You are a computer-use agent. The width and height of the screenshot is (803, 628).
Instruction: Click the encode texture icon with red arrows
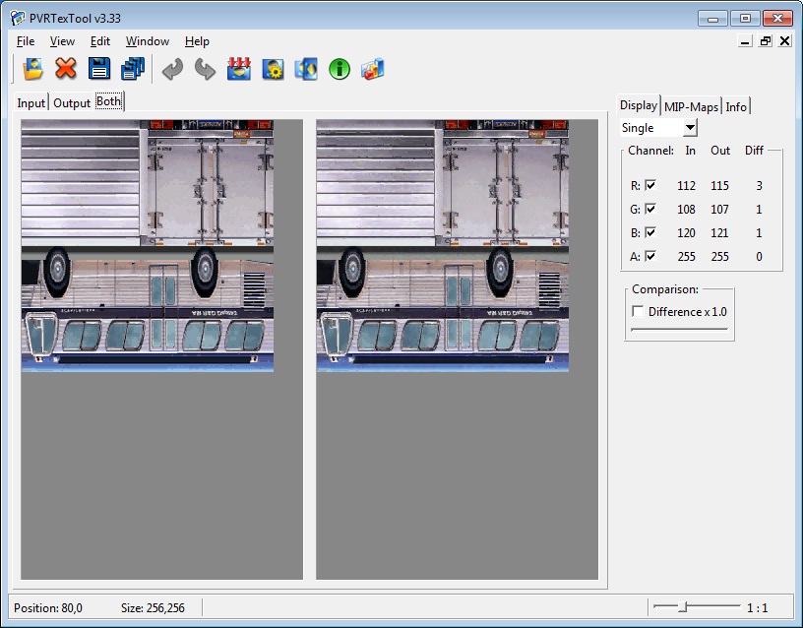click(x=239, y=69)
